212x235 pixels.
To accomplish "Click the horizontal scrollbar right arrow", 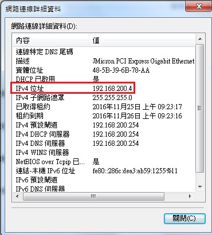I will tap(190, 196).
